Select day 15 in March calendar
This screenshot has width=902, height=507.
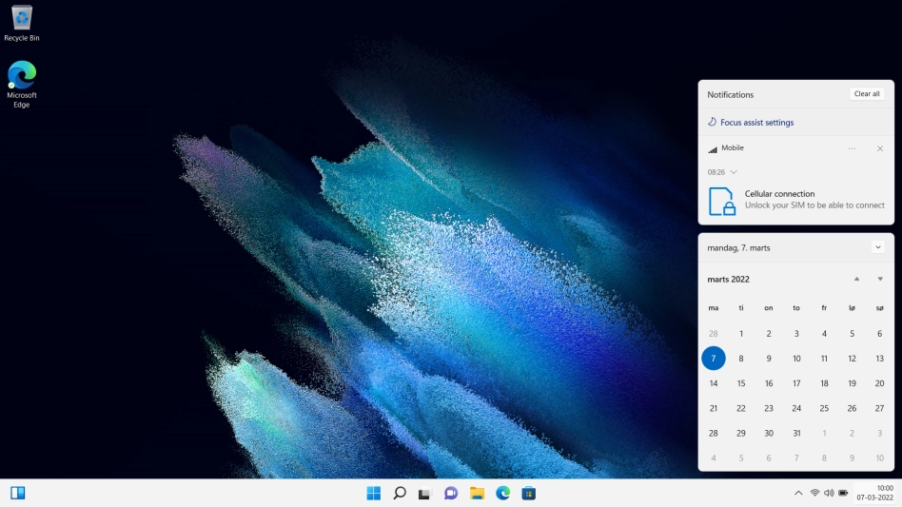pyautogui.click(x=741, y=383)
